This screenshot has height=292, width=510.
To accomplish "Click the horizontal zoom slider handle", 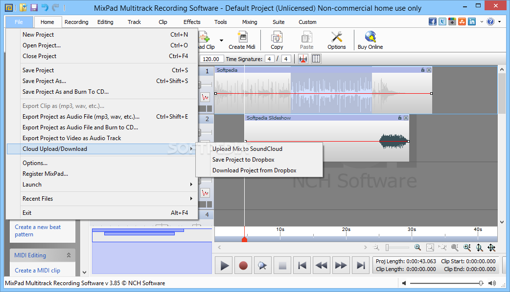I will coord(387,248).
